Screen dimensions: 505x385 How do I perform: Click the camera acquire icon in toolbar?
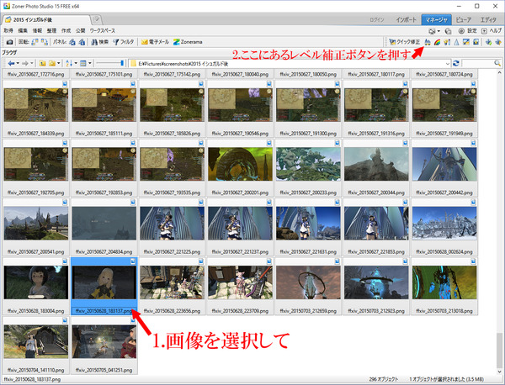[9, 42]
